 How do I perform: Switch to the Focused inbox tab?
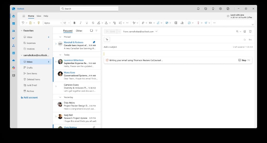pyautogui.click(x=68, y=31)
